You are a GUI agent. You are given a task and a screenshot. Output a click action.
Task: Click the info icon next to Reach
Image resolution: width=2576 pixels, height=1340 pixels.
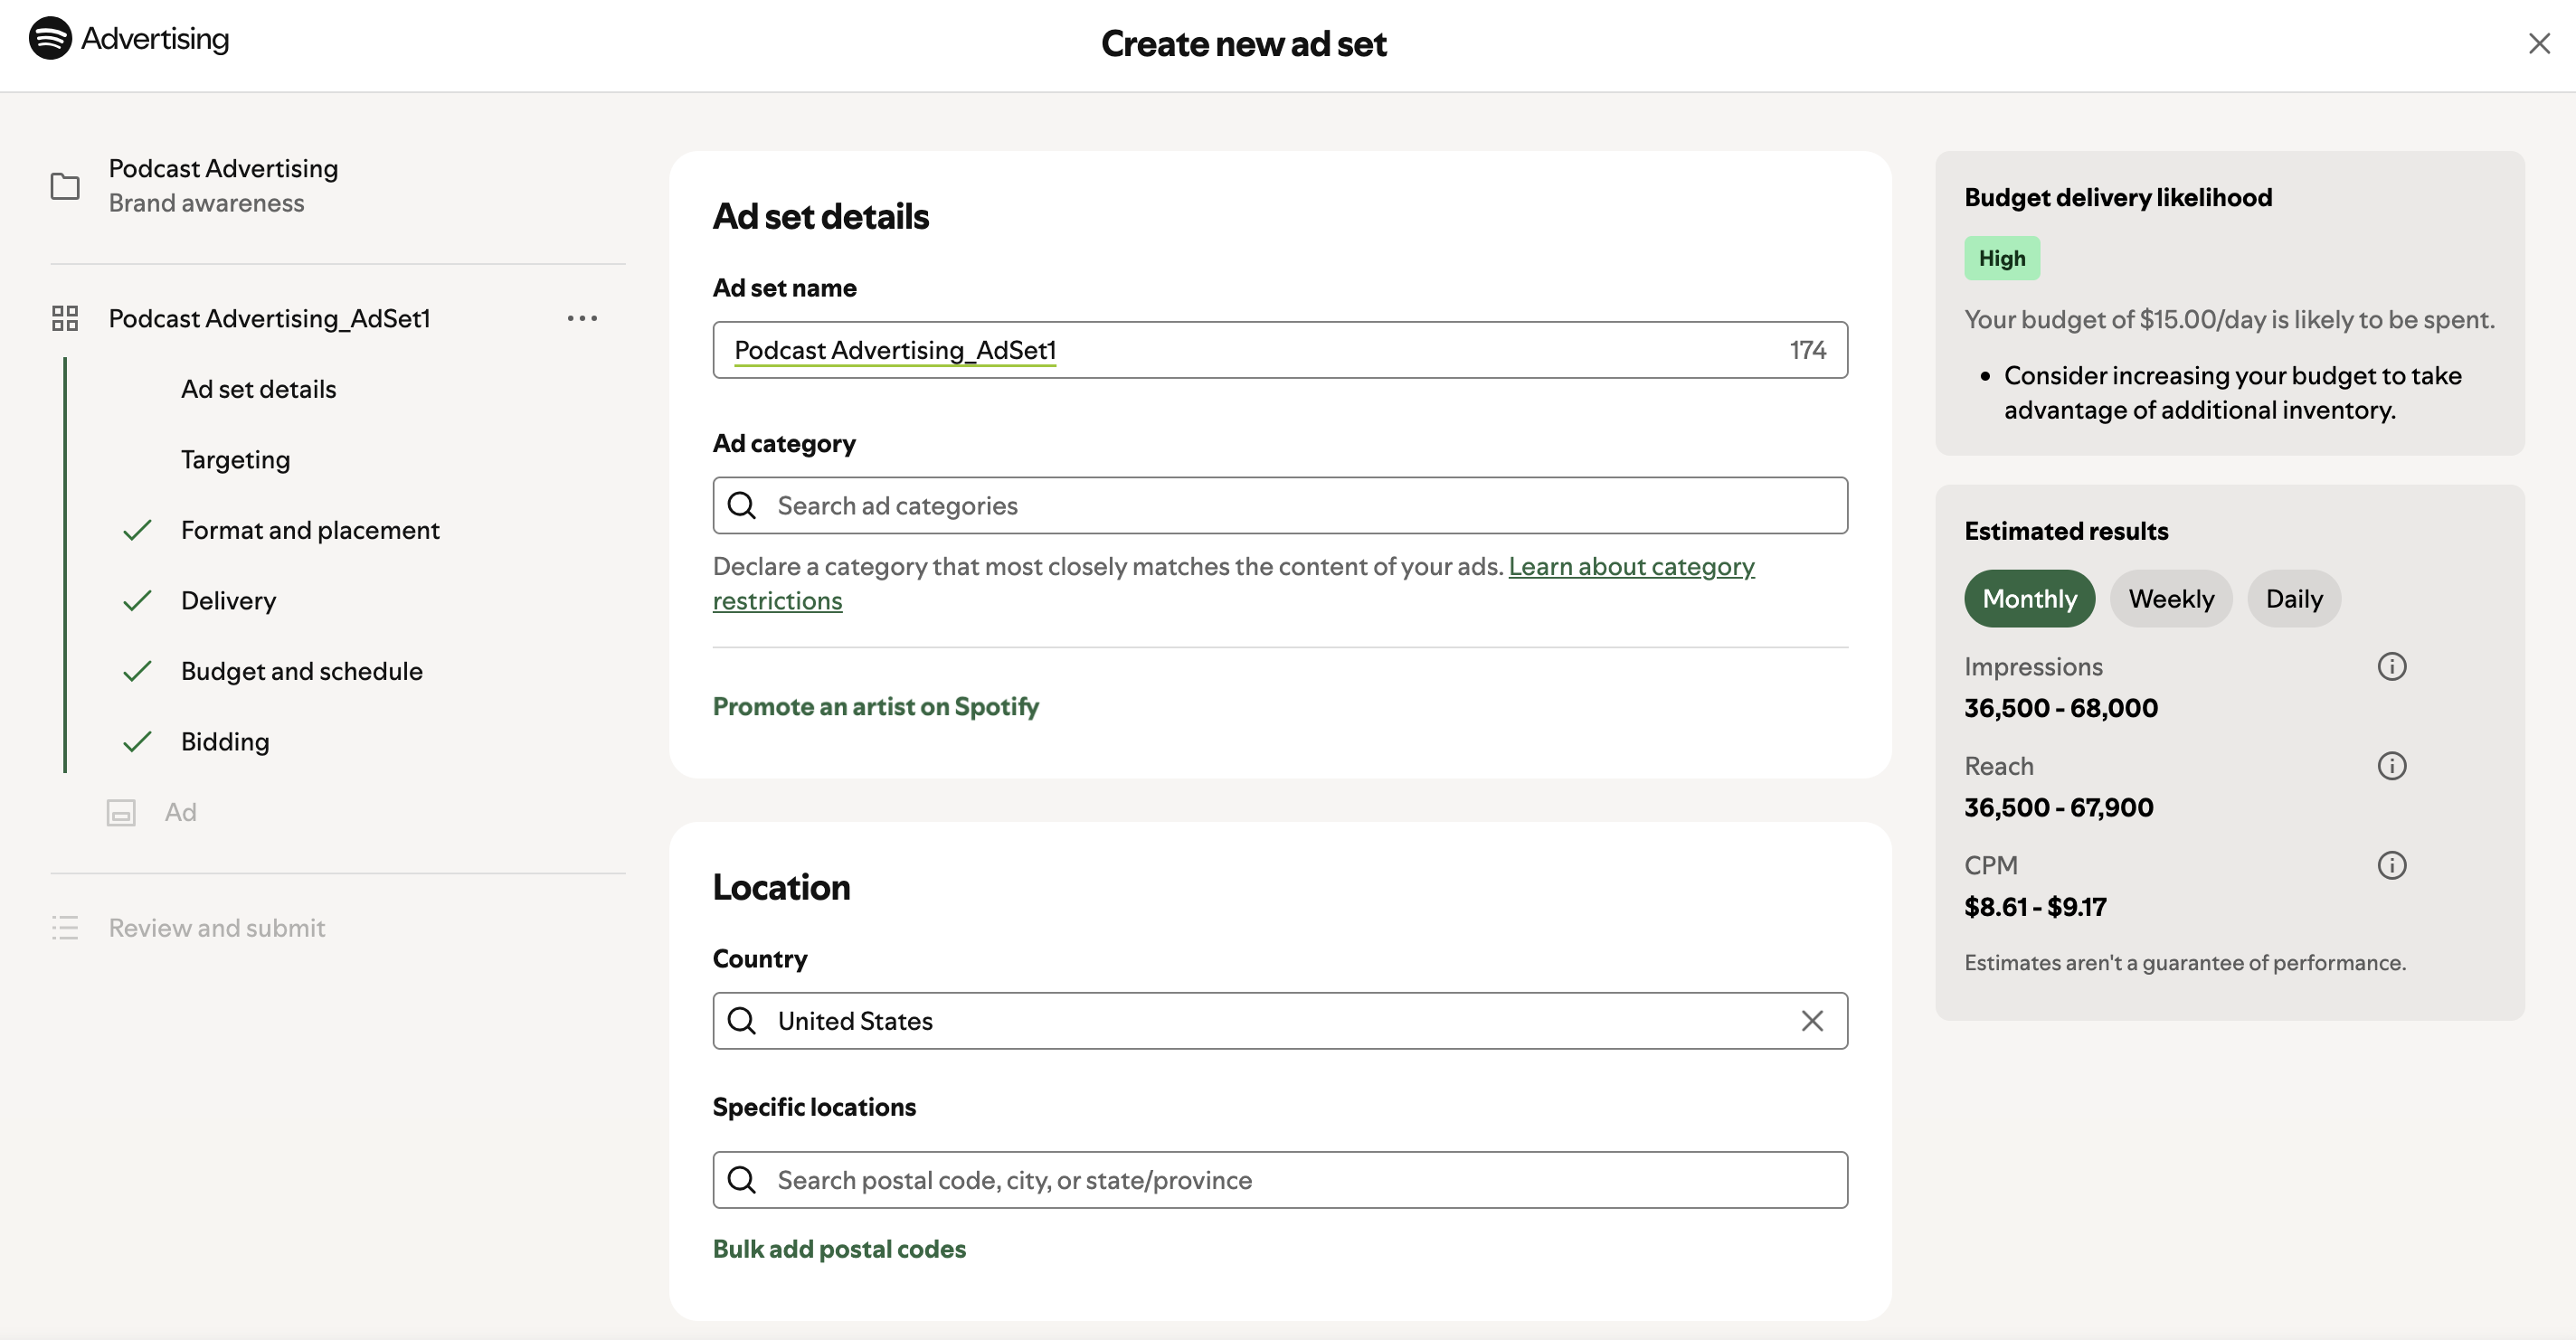pyautogui.click(x=2392, y=765)
